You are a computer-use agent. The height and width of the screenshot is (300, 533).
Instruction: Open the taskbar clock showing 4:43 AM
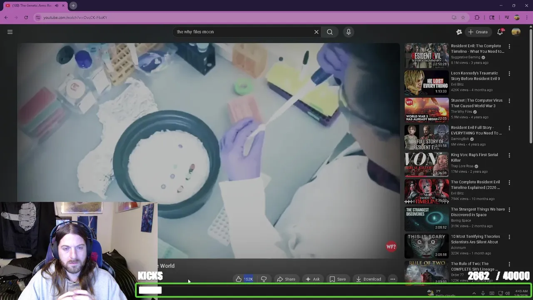(x=521, y=293)
